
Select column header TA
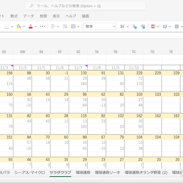point(97,52)
